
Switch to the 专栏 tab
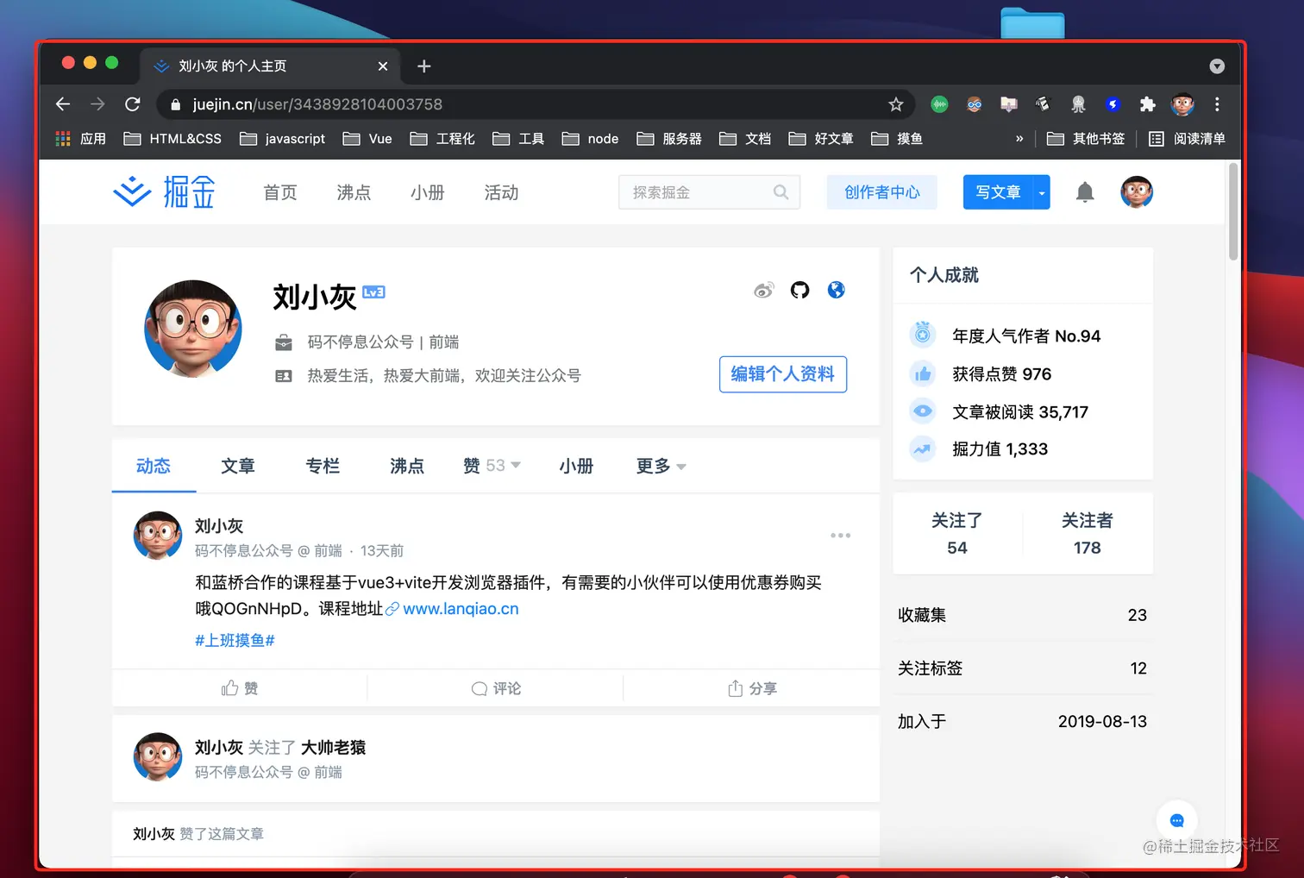(323, 466)
